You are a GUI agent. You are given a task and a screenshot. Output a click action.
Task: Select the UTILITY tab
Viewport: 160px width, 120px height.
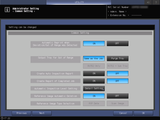pyautogui.click(x=79, y=2)
